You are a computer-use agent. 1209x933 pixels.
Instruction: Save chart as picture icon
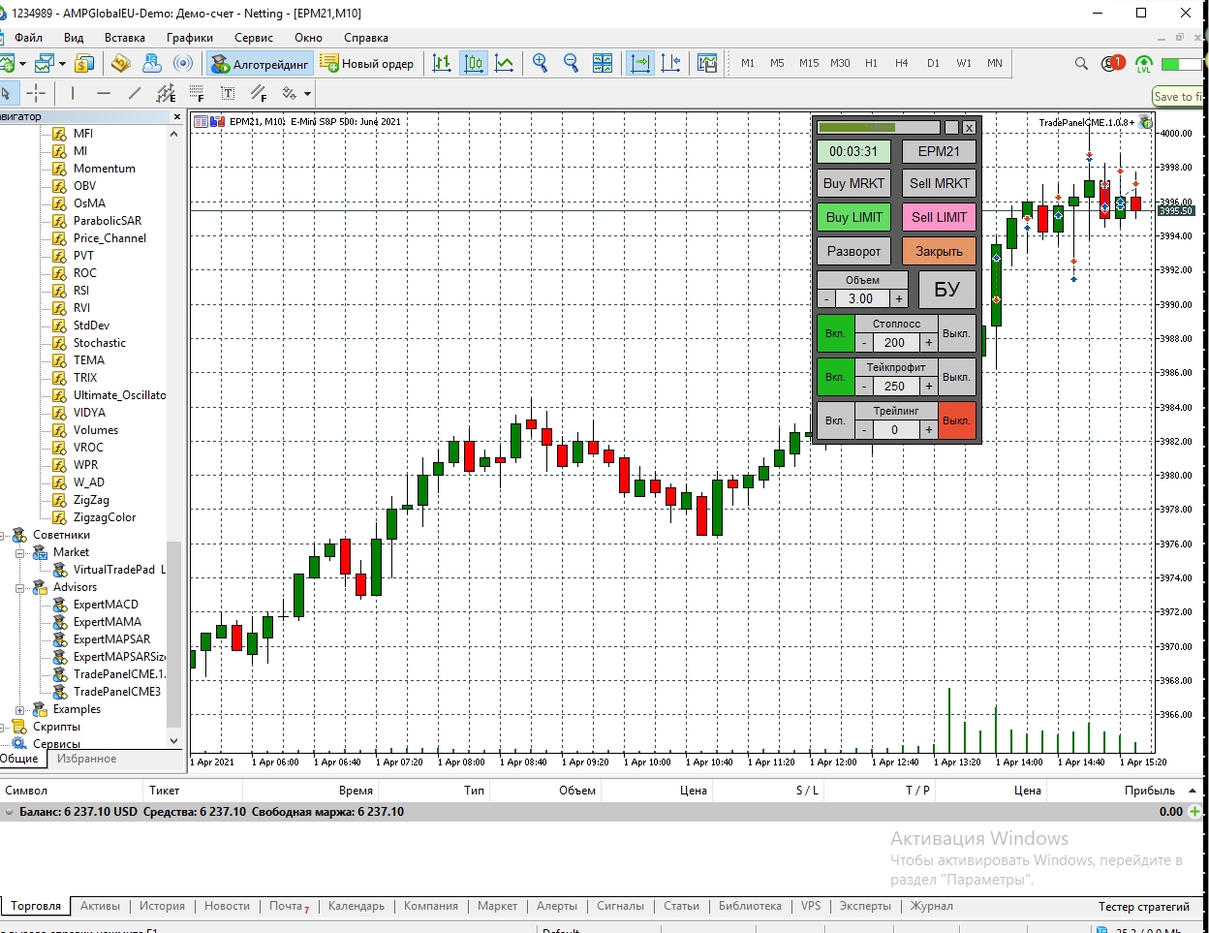(x=707, y=64)
